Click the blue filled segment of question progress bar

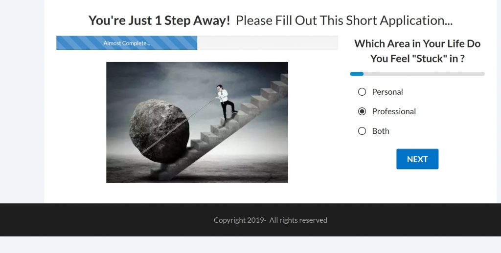[x=357, y=74]
